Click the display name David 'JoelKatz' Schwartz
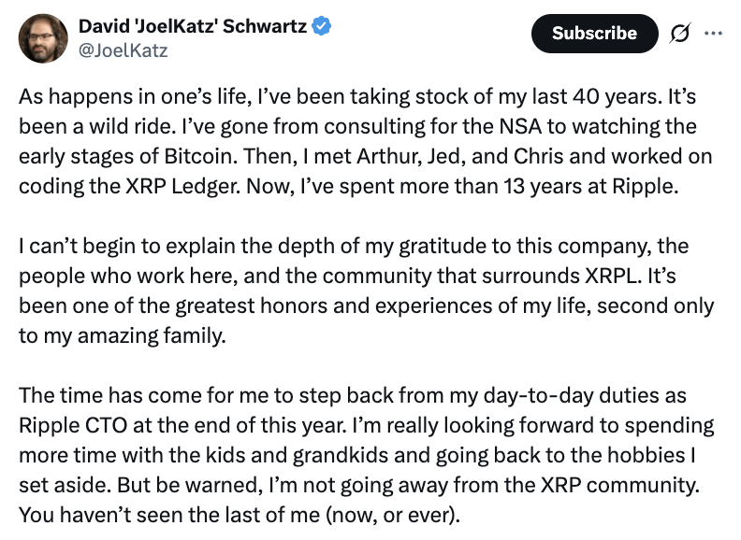The height and width of the screenshot is (540, 741). 191,27
